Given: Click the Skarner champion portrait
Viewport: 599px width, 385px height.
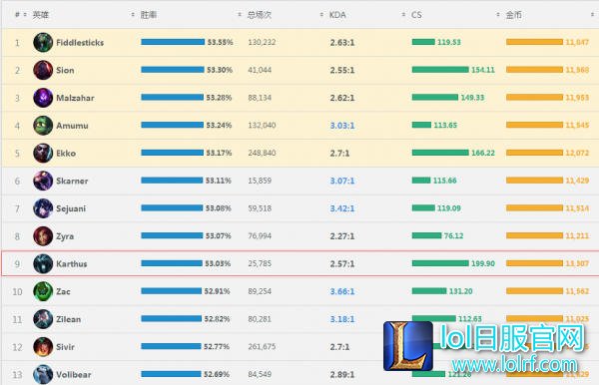Looking at the screenshot, I should coord(43,181).
